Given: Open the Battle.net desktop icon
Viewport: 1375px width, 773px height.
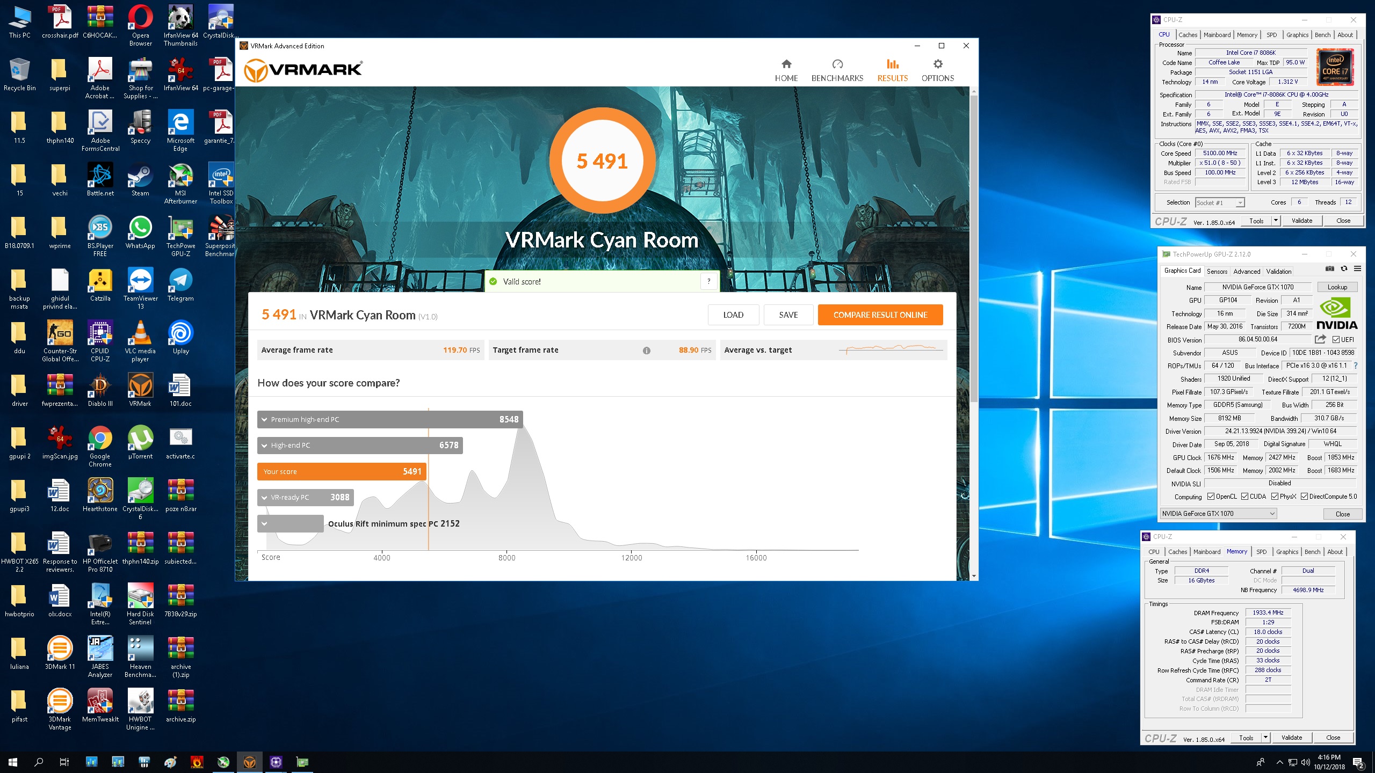Looking at the screenshot, I should tap(100, 181).
